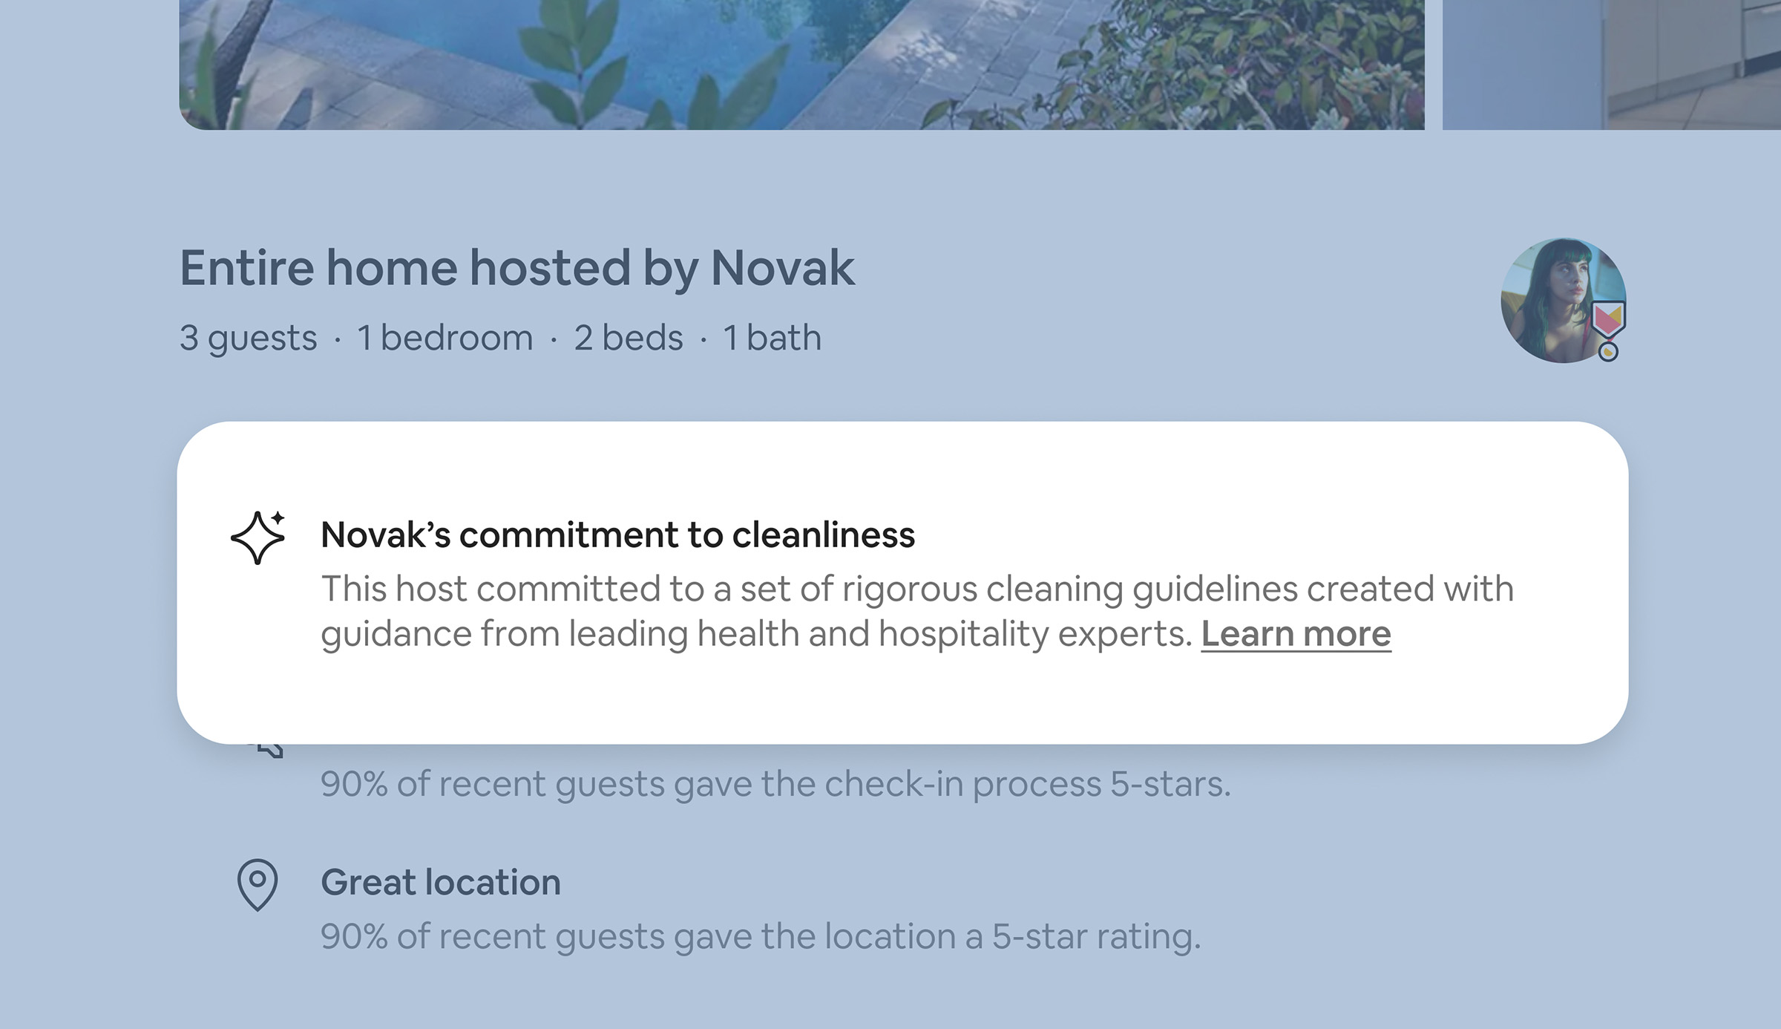View the second listing photo at right
The height and width of the screenshot is (1029, 1781).
1610,64
